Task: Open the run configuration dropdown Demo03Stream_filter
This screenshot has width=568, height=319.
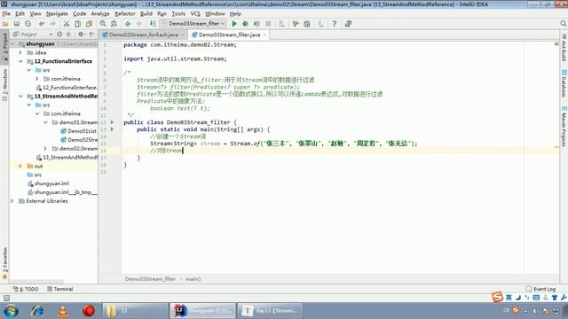Action: [193, 24]
